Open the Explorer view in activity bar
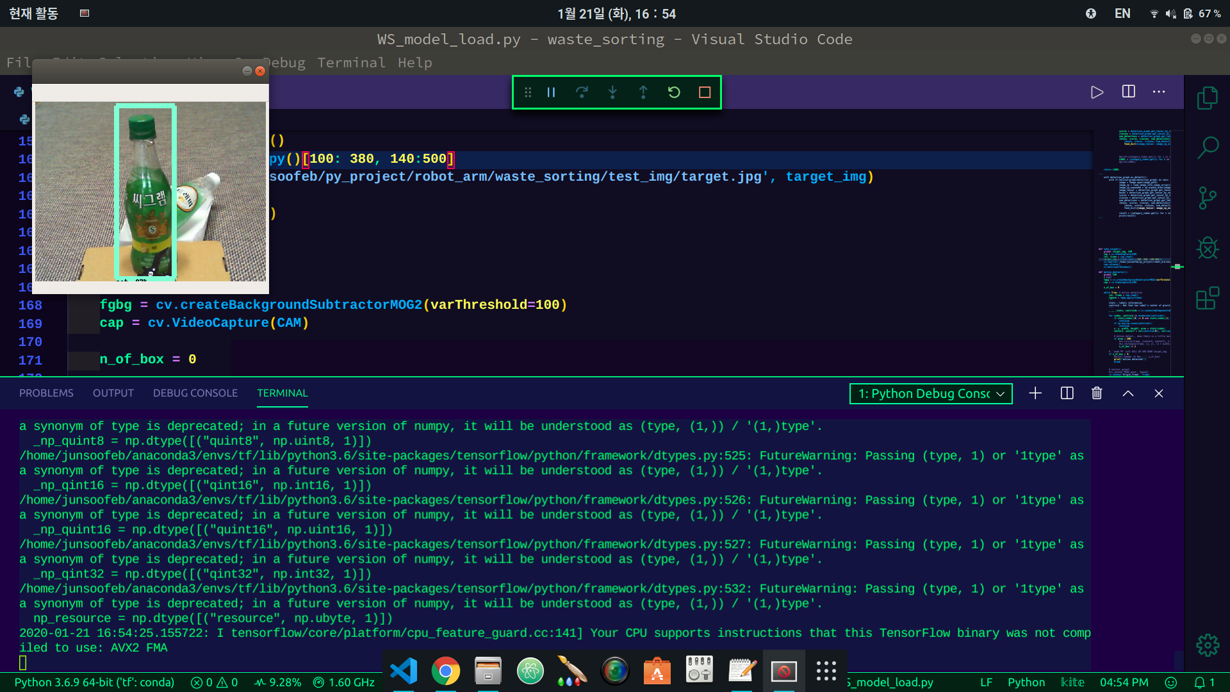Screen dimensions: 1230x692 point(1208,98)
